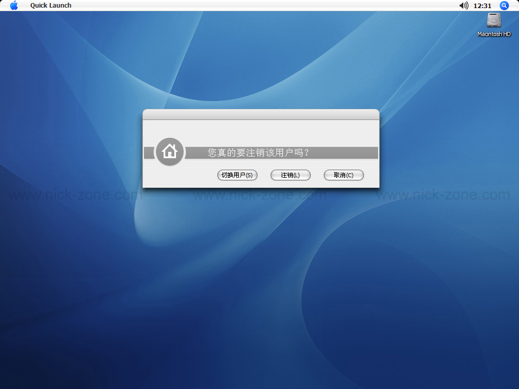Click the volume speaker icon
The width and height of the screenshot is (519, 389).
coord(464,5)
